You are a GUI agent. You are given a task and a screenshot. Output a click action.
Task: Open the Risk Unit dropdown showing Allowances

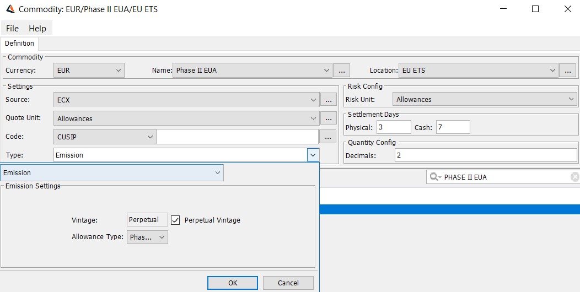(x=485, y=99)
